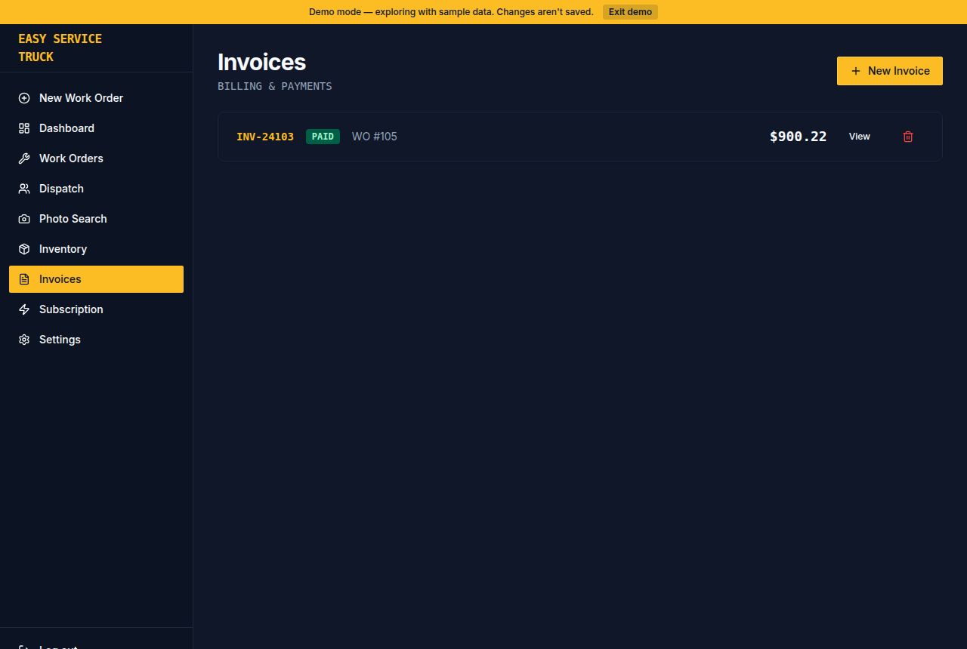This screenshot has width=967, height=649.
Task: Click the Work Orders wrench icon
Action: (24, 158)
